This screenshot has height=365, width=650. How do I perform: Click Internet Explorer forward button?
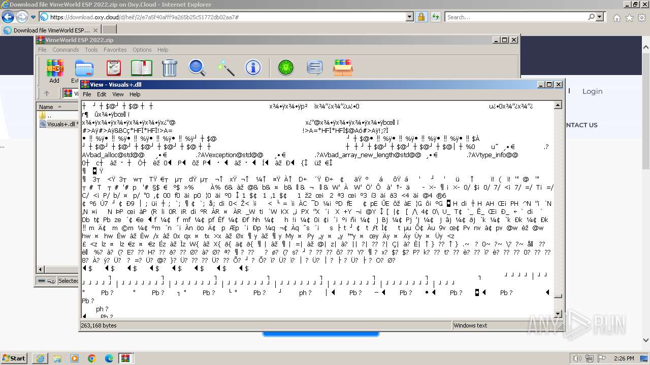pos(22,17)
